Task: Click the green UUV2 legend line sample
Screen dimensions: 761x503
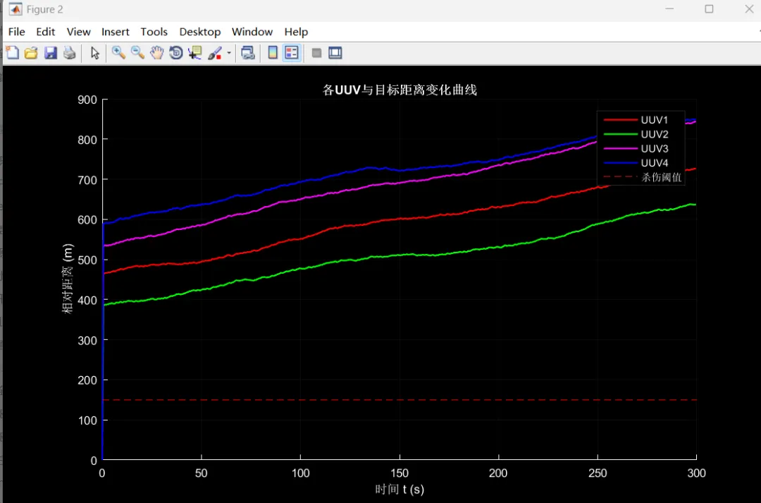Action: click(x=620, y=134)
